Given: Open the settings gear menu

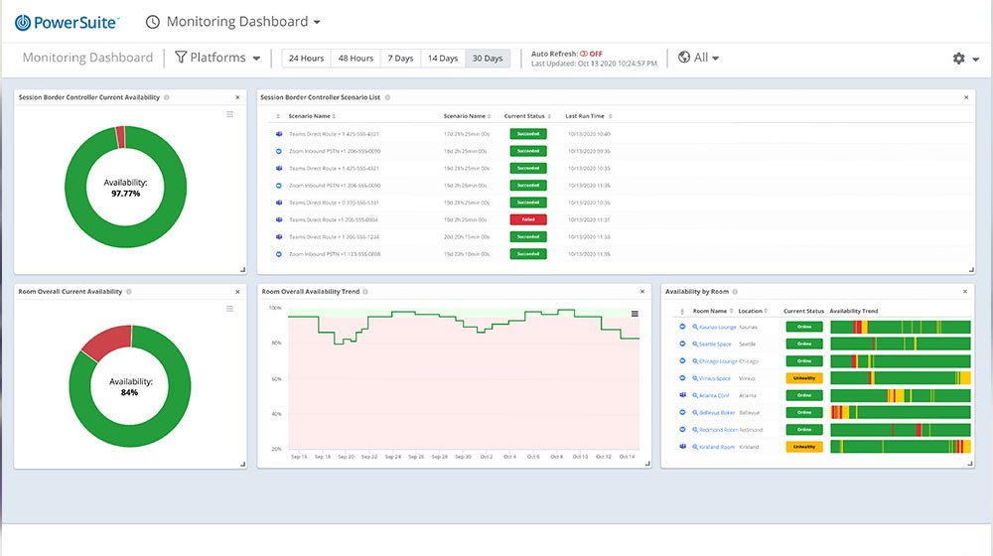Looking at the screenshot, I should [x=958, y=59].
